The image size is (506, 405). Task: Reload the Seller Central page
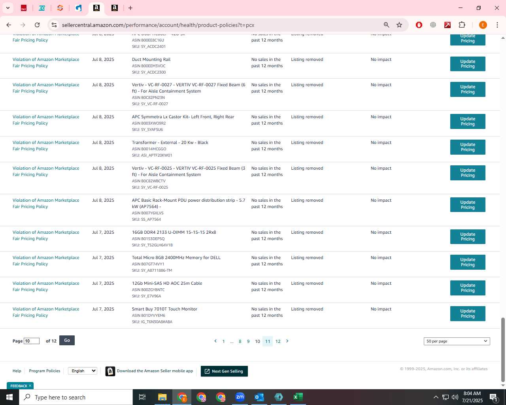coord(37,25)
